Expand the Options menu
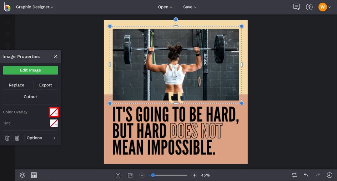This screenshot has width=337, height=181. pos(41,138)
